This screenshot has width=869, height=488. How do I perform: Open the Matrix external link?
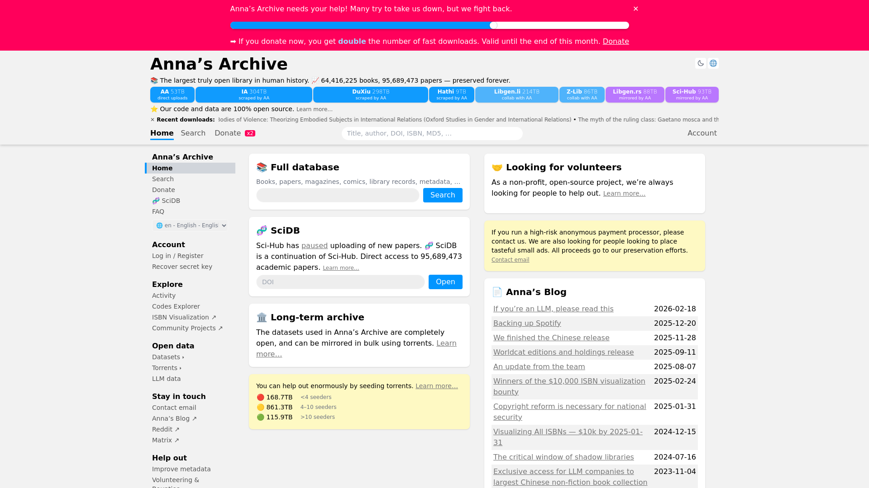click(166, 440)
